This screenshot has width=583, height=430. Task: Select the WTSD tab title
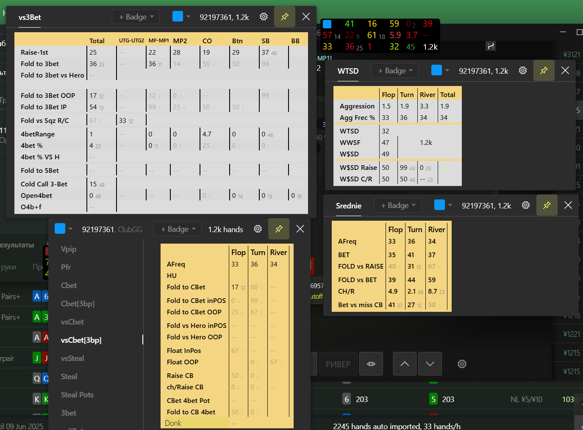348,71
